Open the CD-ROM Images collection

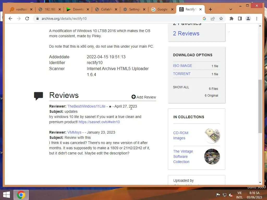(x=181, y=135)
